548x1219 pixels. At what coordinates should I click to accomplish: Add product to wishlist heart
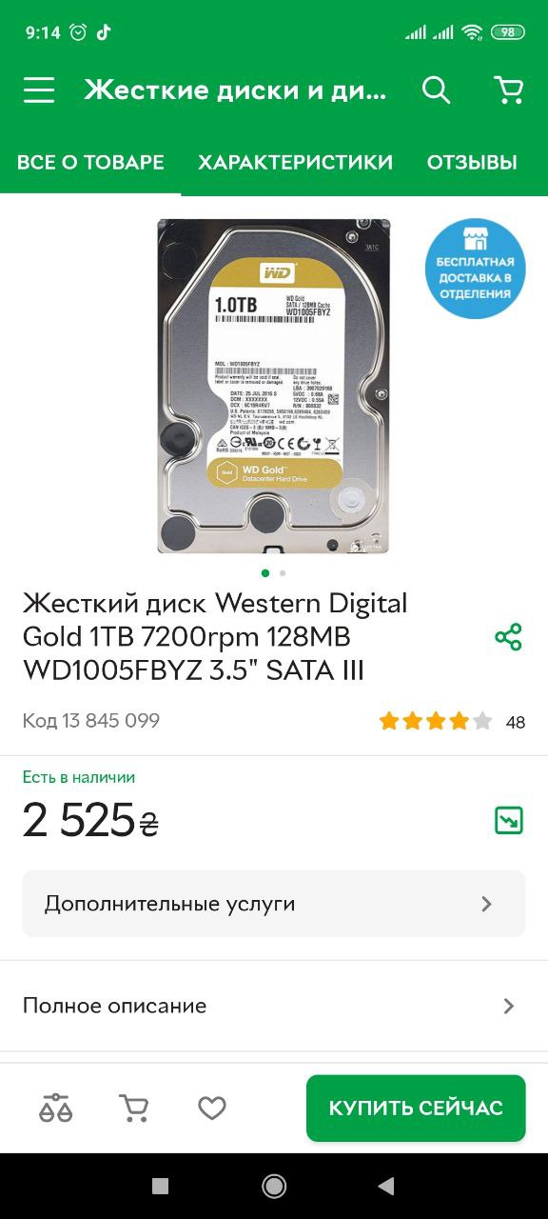click(212, 1108)
